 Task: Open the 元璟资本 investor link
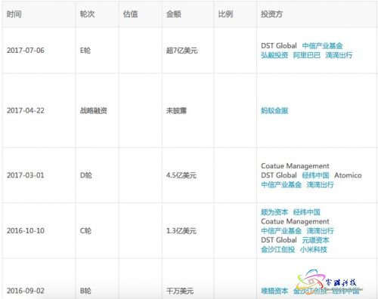coord(315,240)
